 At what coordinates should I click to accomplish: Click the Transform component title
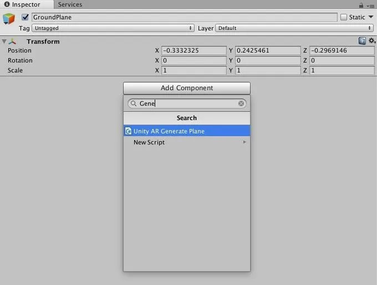(43, 42)
